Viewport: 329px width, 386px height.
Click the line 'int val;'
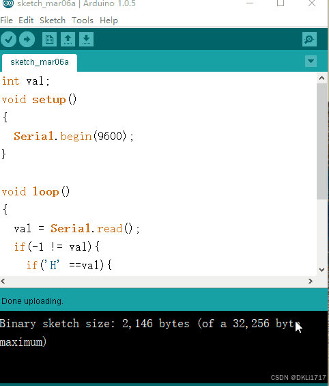(26, 81)
